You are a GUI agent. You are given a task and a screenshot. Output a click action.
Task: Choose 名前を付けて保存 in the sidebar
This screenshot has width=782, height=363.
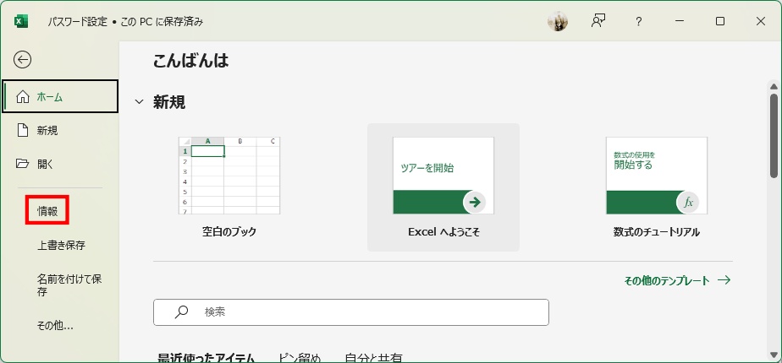[x=69, y=284]
